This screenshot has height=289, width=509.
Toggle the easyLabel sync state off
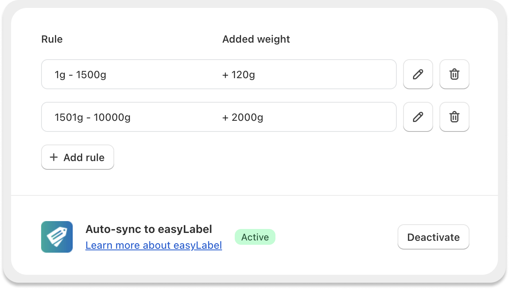(x=433, y=237)
